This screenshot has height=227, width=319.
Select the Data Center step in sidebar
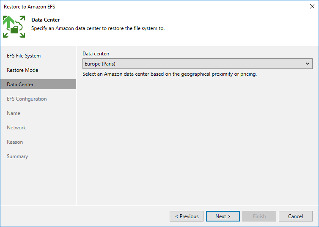[20, 85]
